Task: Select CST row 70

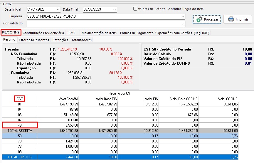Action: 20,141
